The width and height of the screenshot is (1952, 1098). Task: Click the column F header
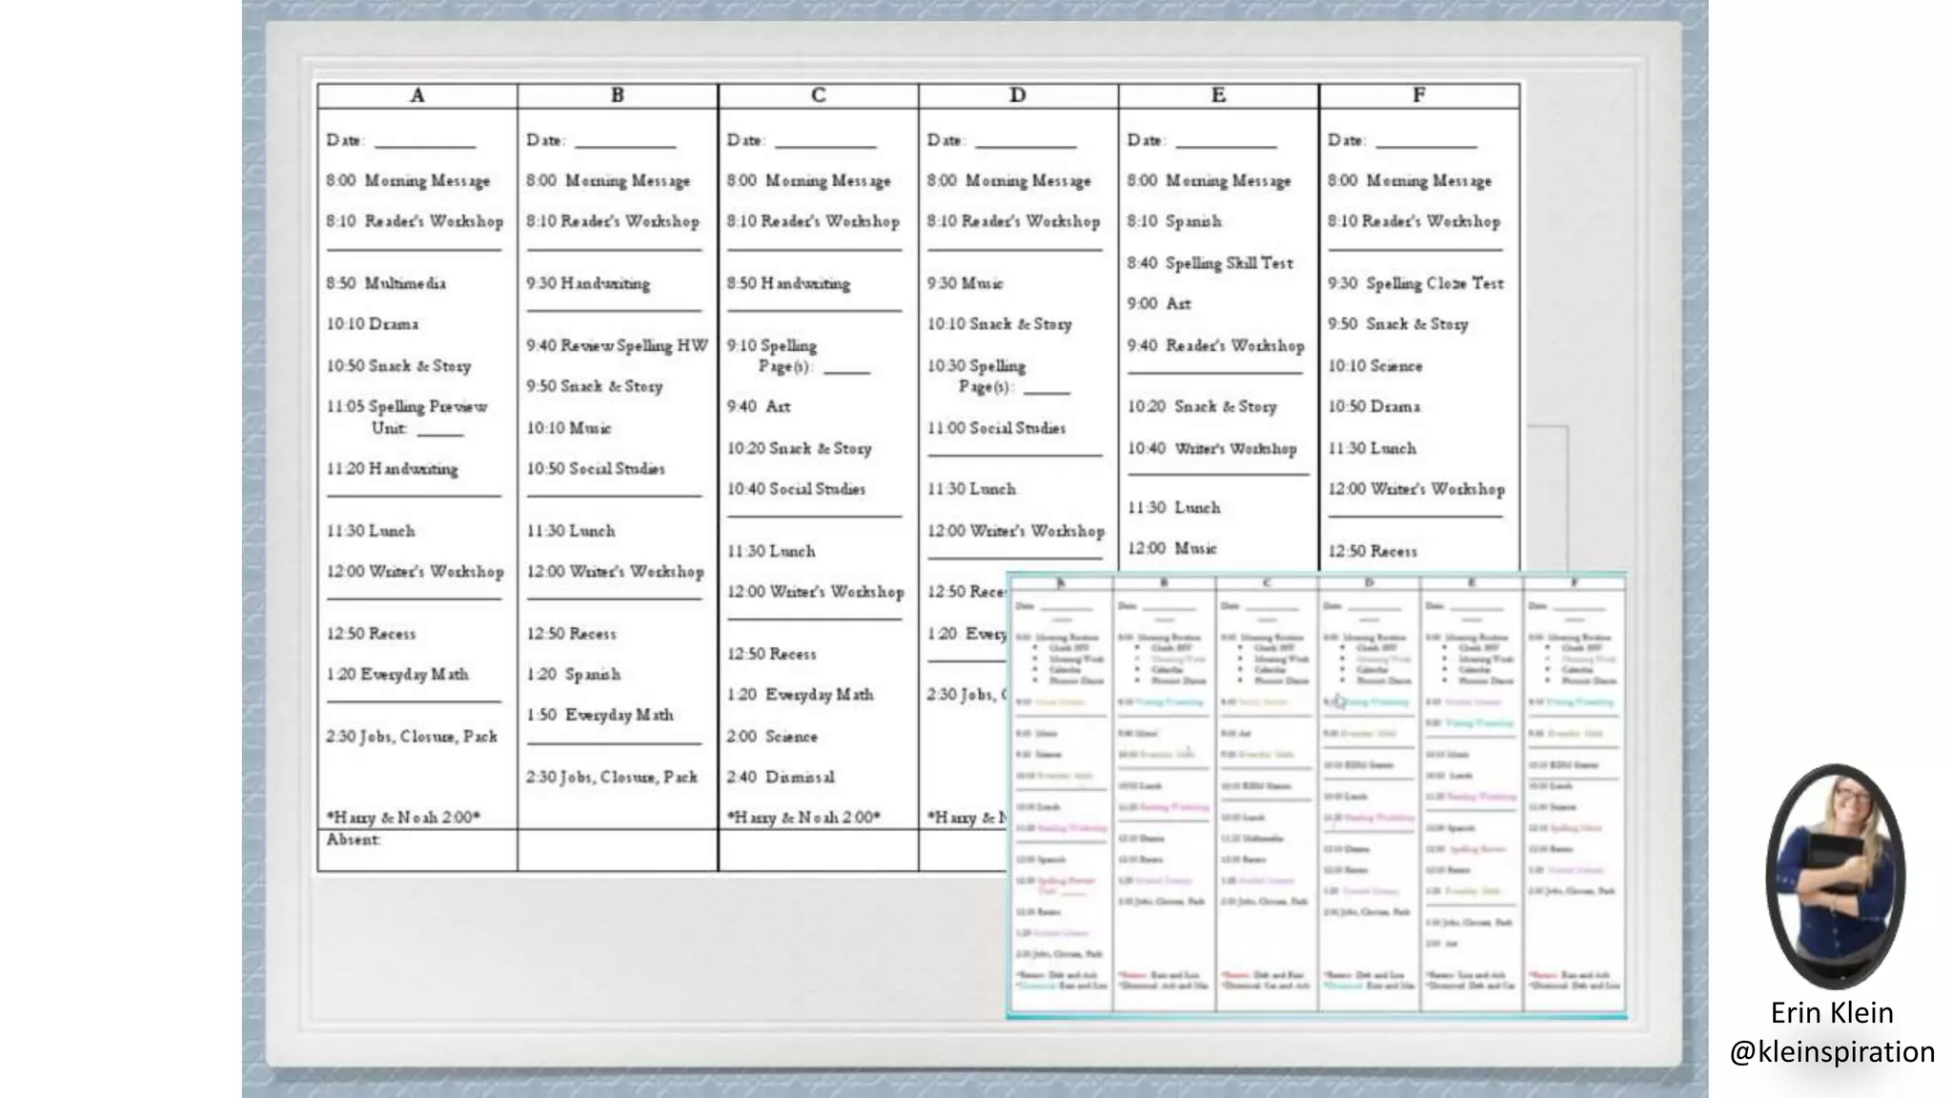[1418, 95]
